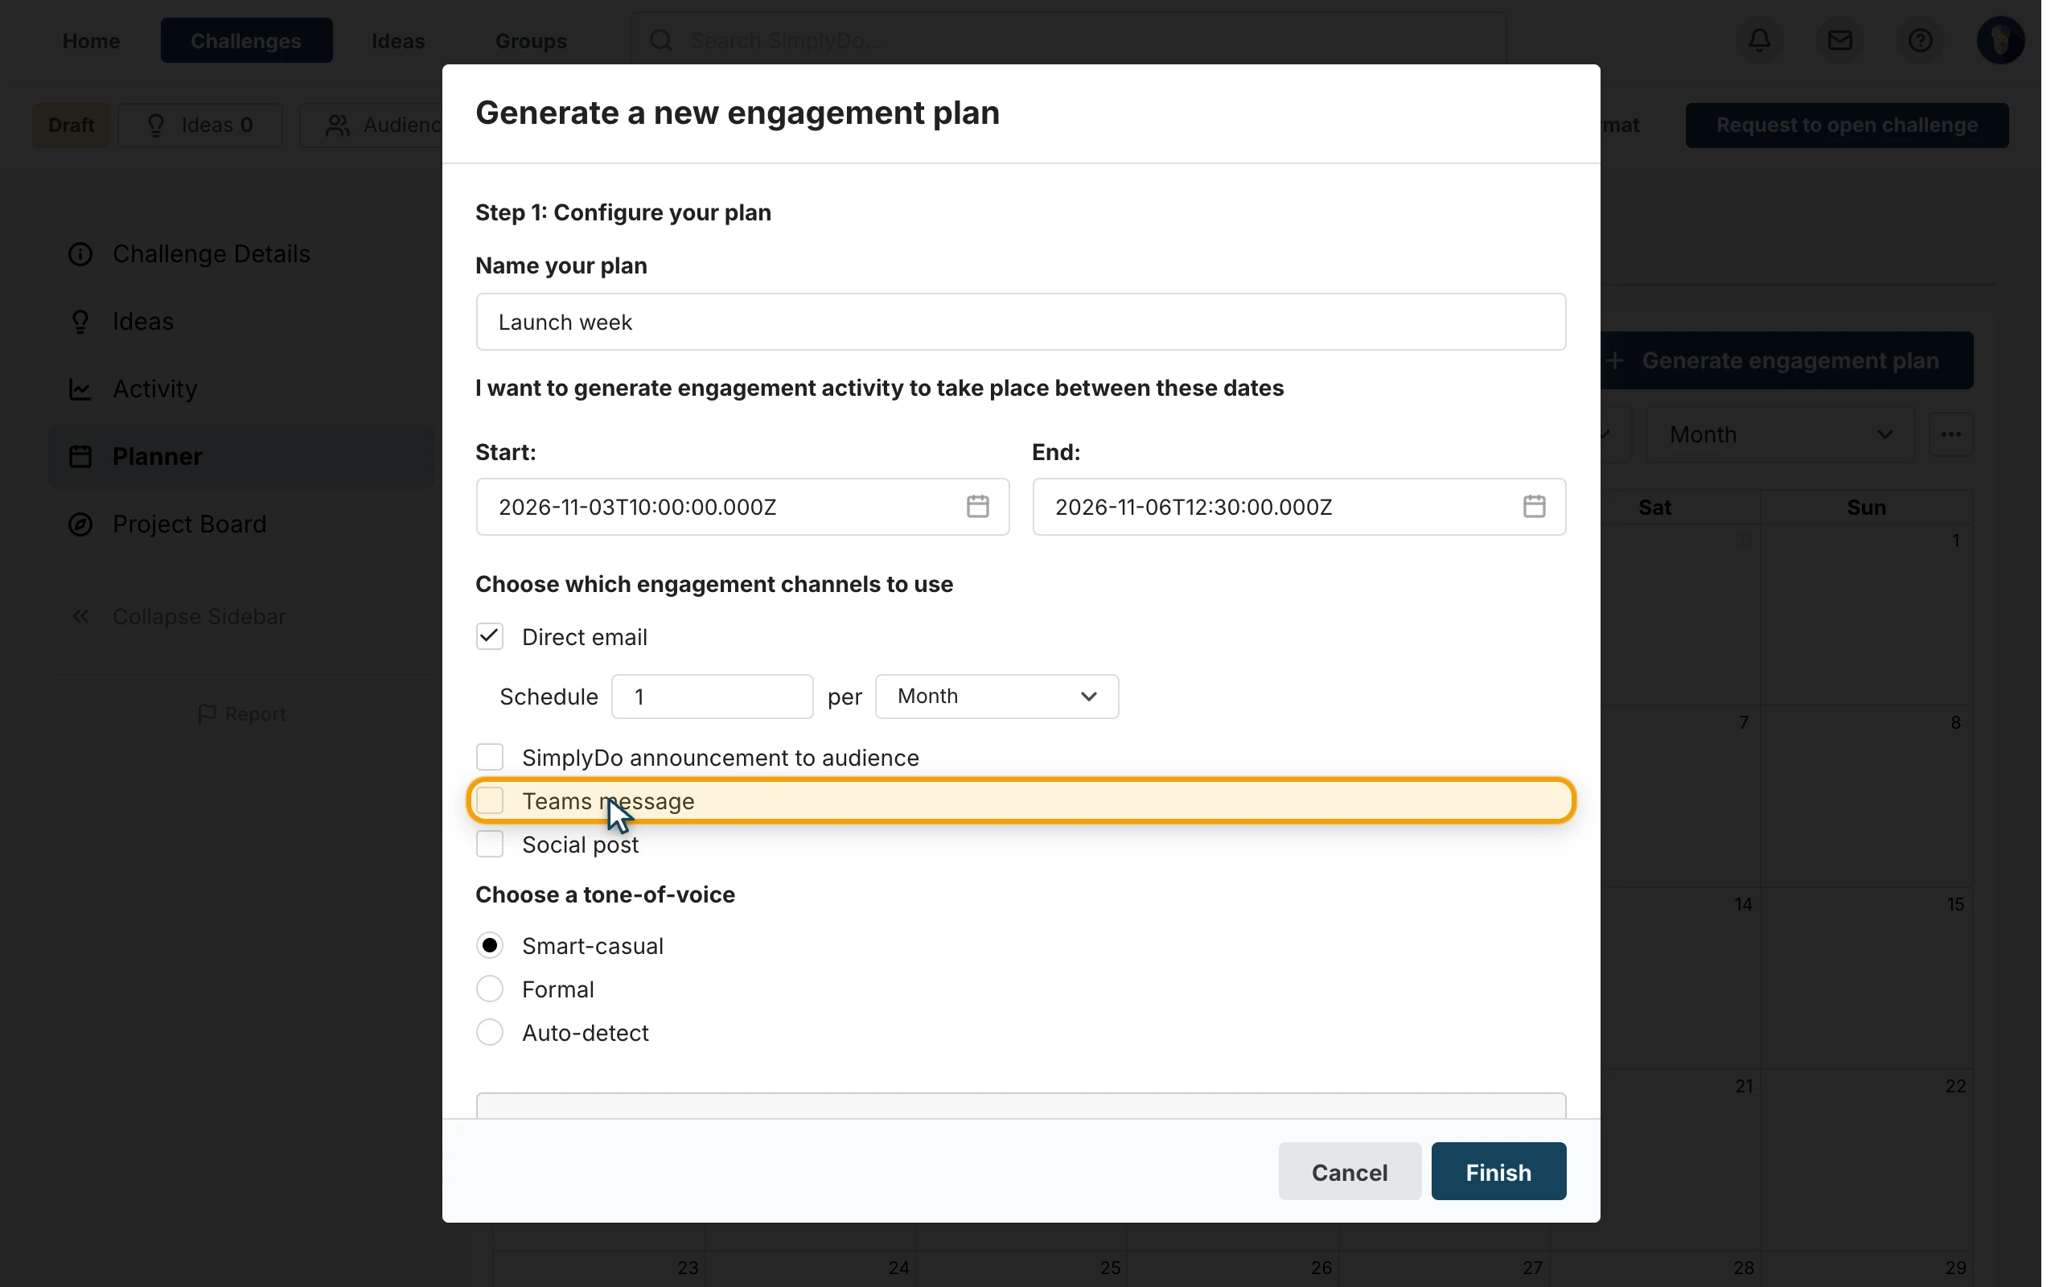Open the notifications bell icon
2059x1287 pixels.
click(1760, 40)
